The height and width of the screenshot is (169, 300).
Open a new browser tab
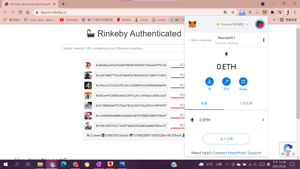(63, 4)
